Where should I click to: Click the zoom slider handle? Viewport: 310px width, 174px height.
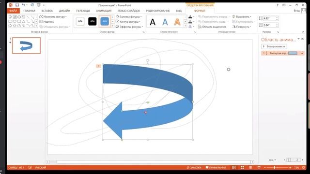pyautogui.click(x=275, y=168)
